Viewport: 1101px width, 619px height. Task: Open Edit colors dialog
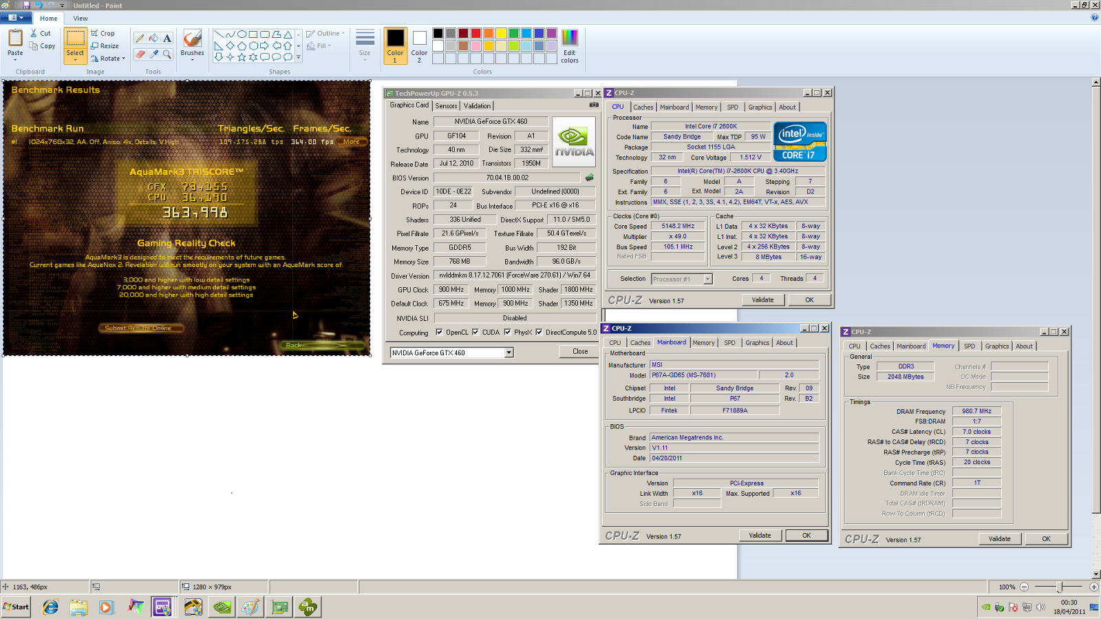(x=570, y=45)
